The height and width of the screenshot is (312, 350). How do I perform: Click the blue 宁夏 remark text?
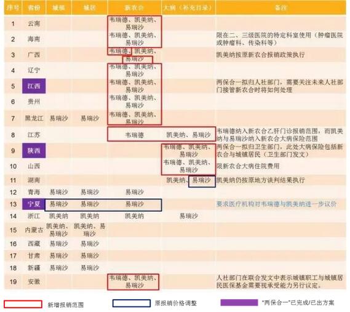pyautogui.click(x=276, y=204)
